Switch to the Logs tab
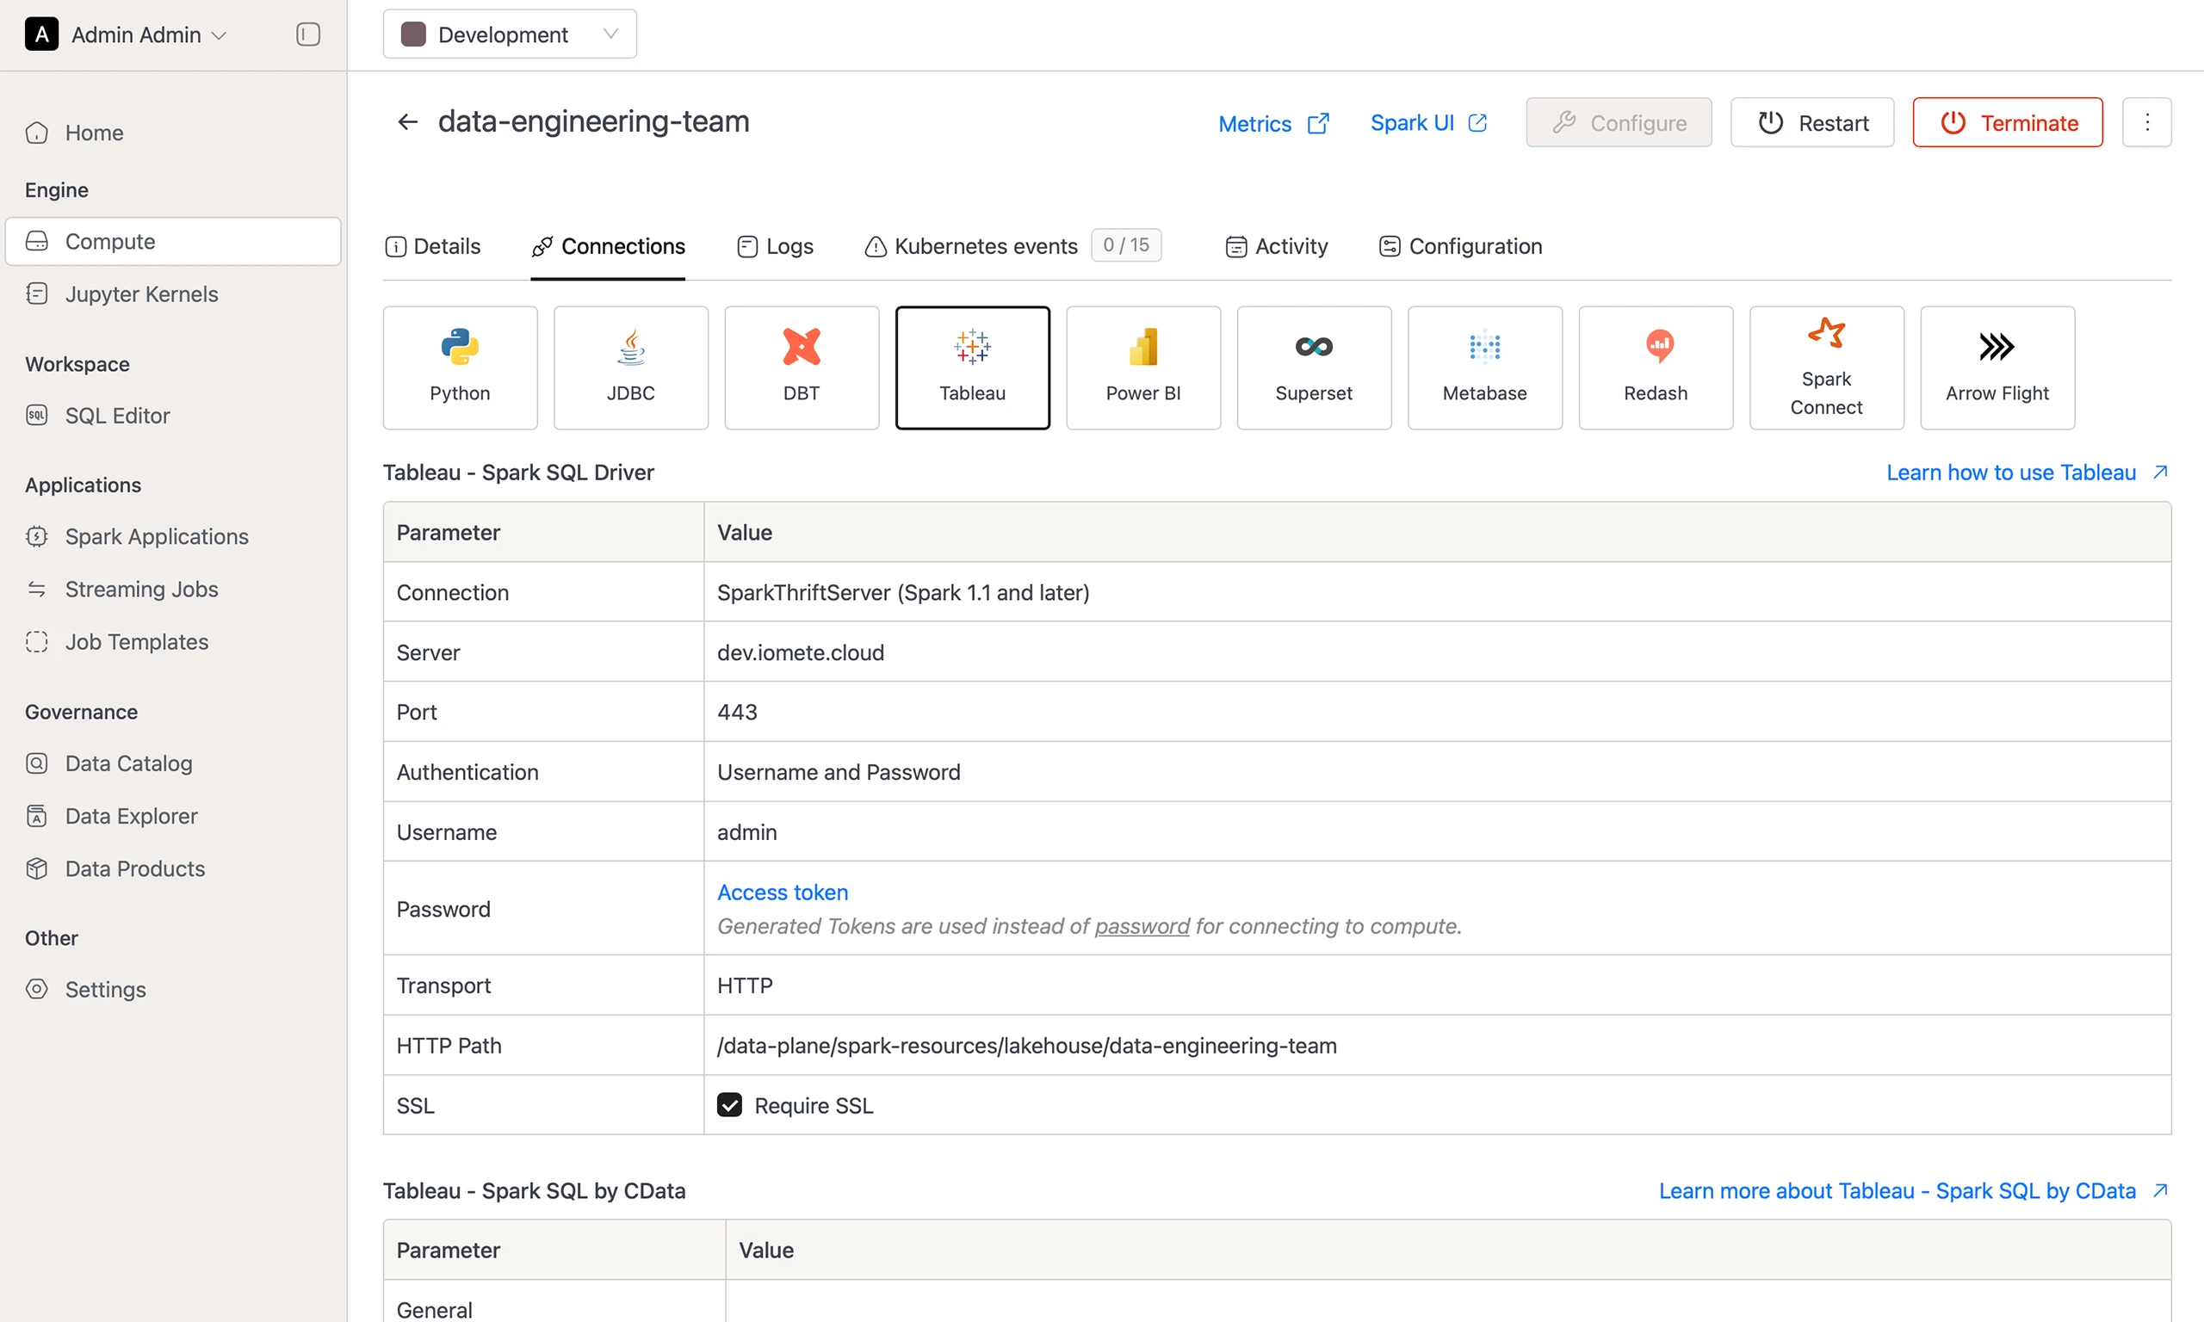This screenshot has width=2204, height=1322. [x=775, y=246]
